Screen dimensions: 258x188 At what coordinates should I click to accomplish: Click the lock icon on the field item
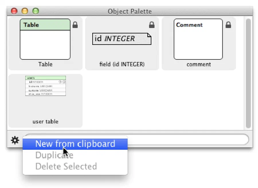click(152, 25)
